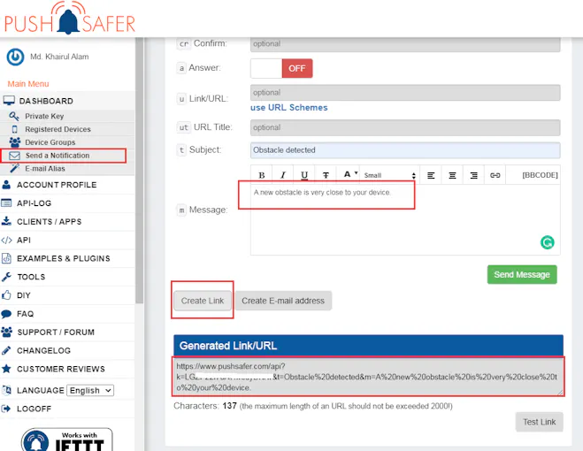
Task: Click the URL Title input field
Action: click(405, 127)
